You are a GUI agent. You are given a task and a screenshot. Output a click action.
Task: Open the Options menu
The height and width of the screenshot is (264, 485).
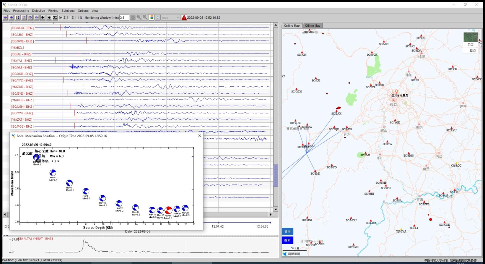click(83, 11)
